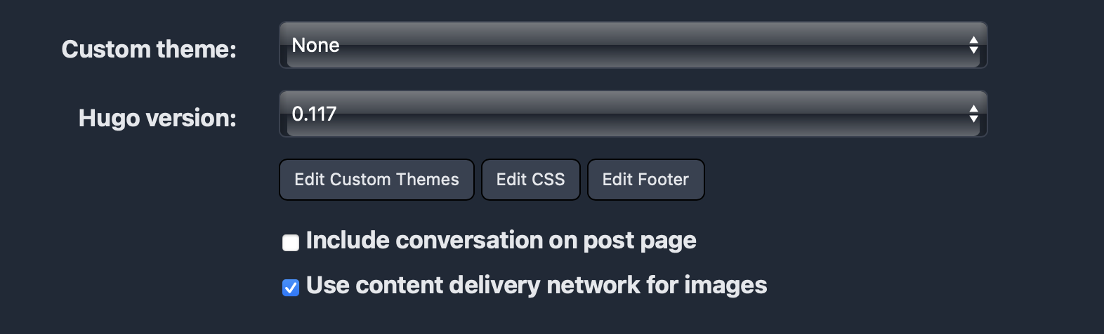Click the word 'CSS' on Edit CSS
This screenshot has width=1104, height=334.
(x=548, y=180)
